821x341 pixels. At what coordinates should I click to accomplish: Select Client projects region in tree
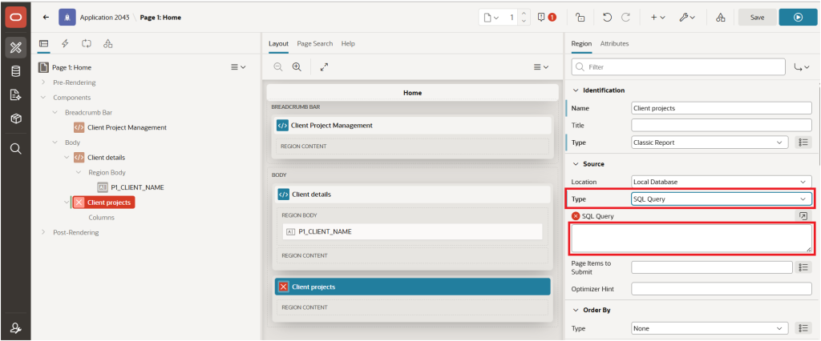click(103, 203)
